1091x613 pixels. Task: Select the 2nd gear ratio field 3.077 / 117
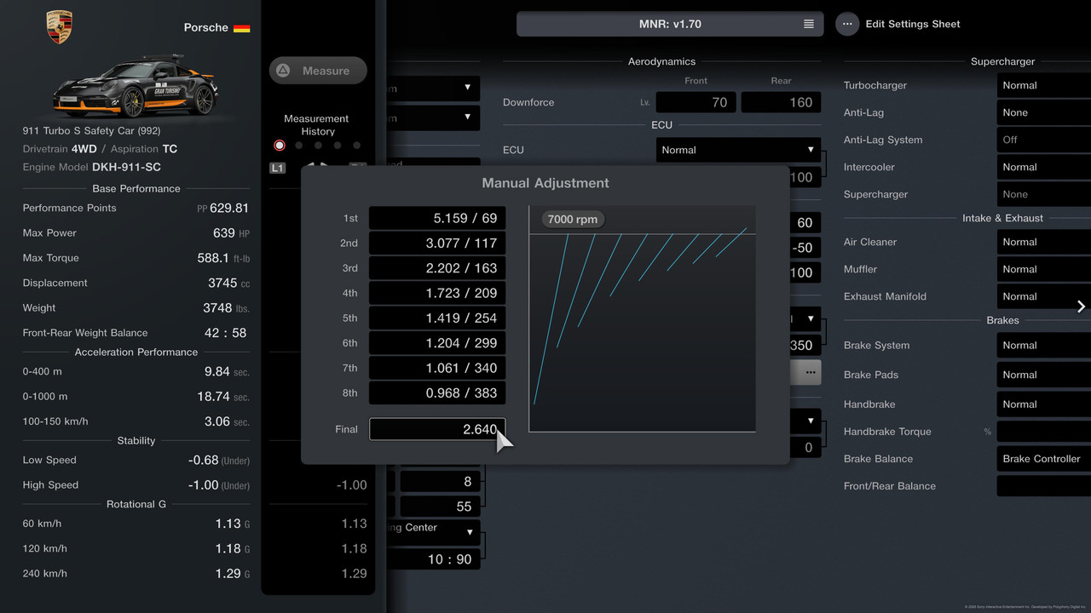pyautogui.click(x=437, y=243)
